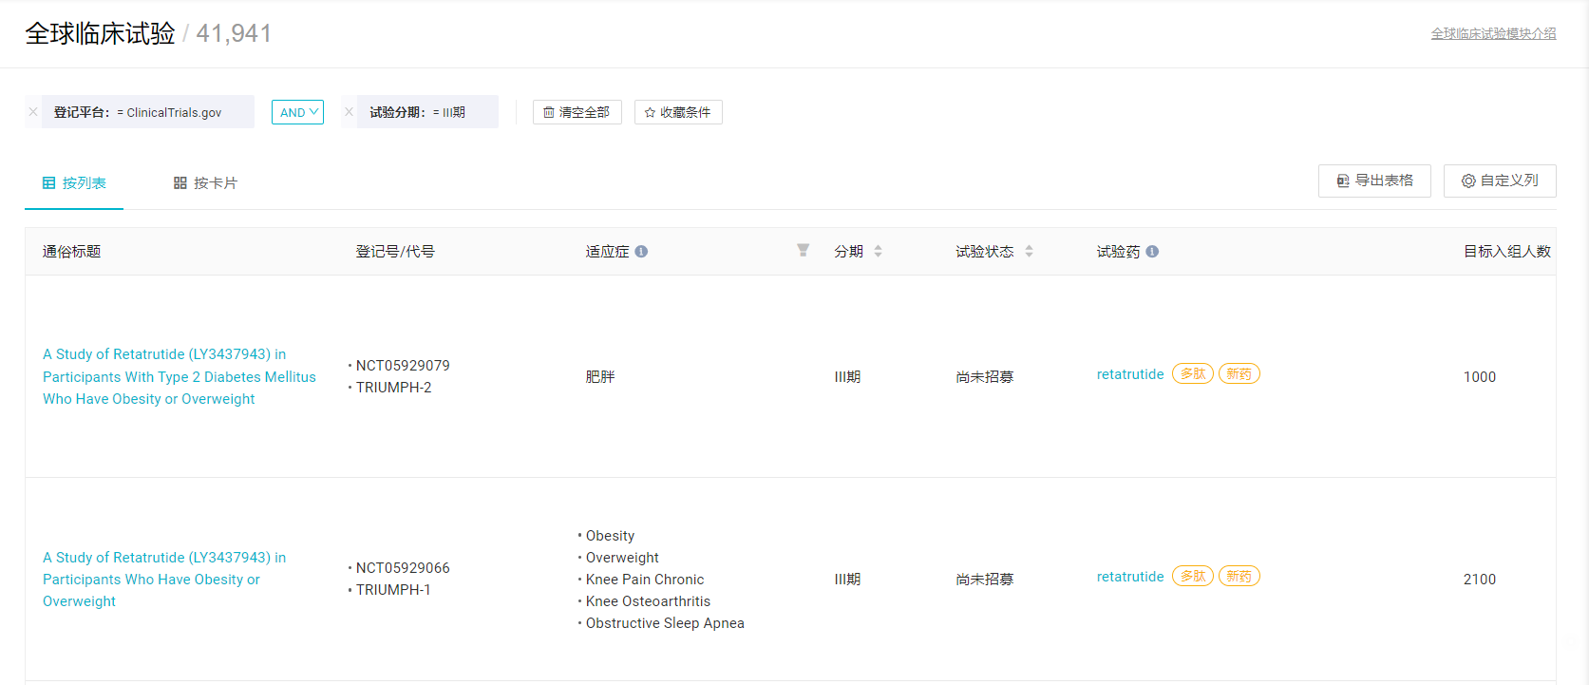This screenshot has width=1589, height=685.
Task: Open Retatrutide Obesity or Overweight study title
Action: coord(163,580)
